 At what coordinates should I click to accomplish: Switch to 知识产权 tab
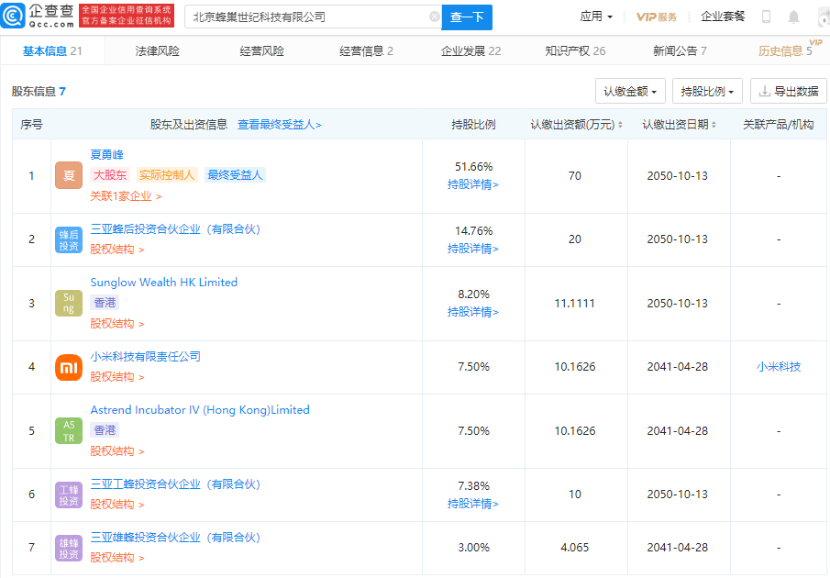point(575,50)
